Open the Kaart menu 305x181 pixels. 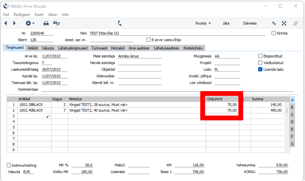[39, 14]
